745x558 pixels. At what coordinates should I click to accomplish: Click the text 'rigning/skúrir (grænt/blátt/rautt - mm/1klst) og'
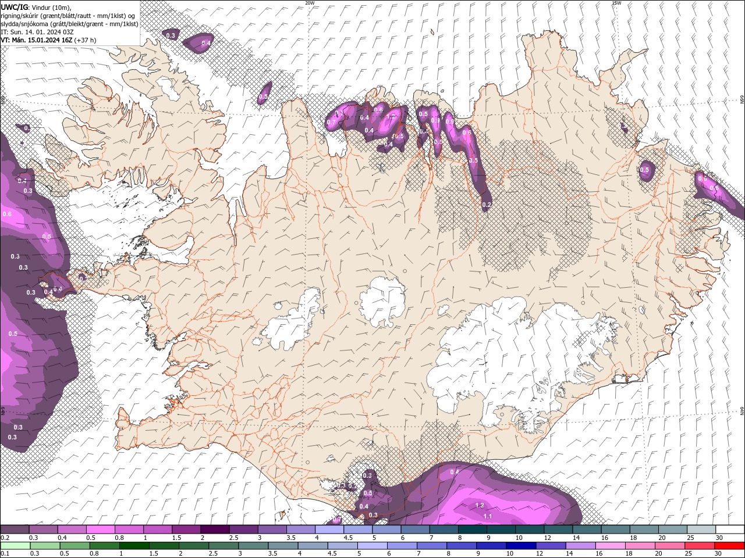tap(69, 16)
